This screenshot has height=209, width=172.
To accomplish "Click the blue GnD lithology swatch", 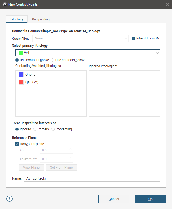I will coord(21,74).
